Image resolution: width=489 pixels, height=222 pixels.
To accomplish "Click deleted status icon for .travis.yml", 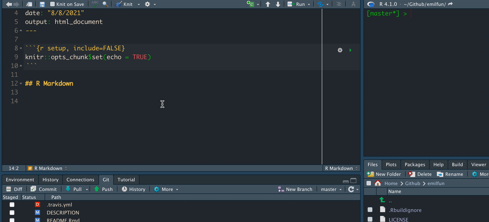I will [x=37, y=204].
